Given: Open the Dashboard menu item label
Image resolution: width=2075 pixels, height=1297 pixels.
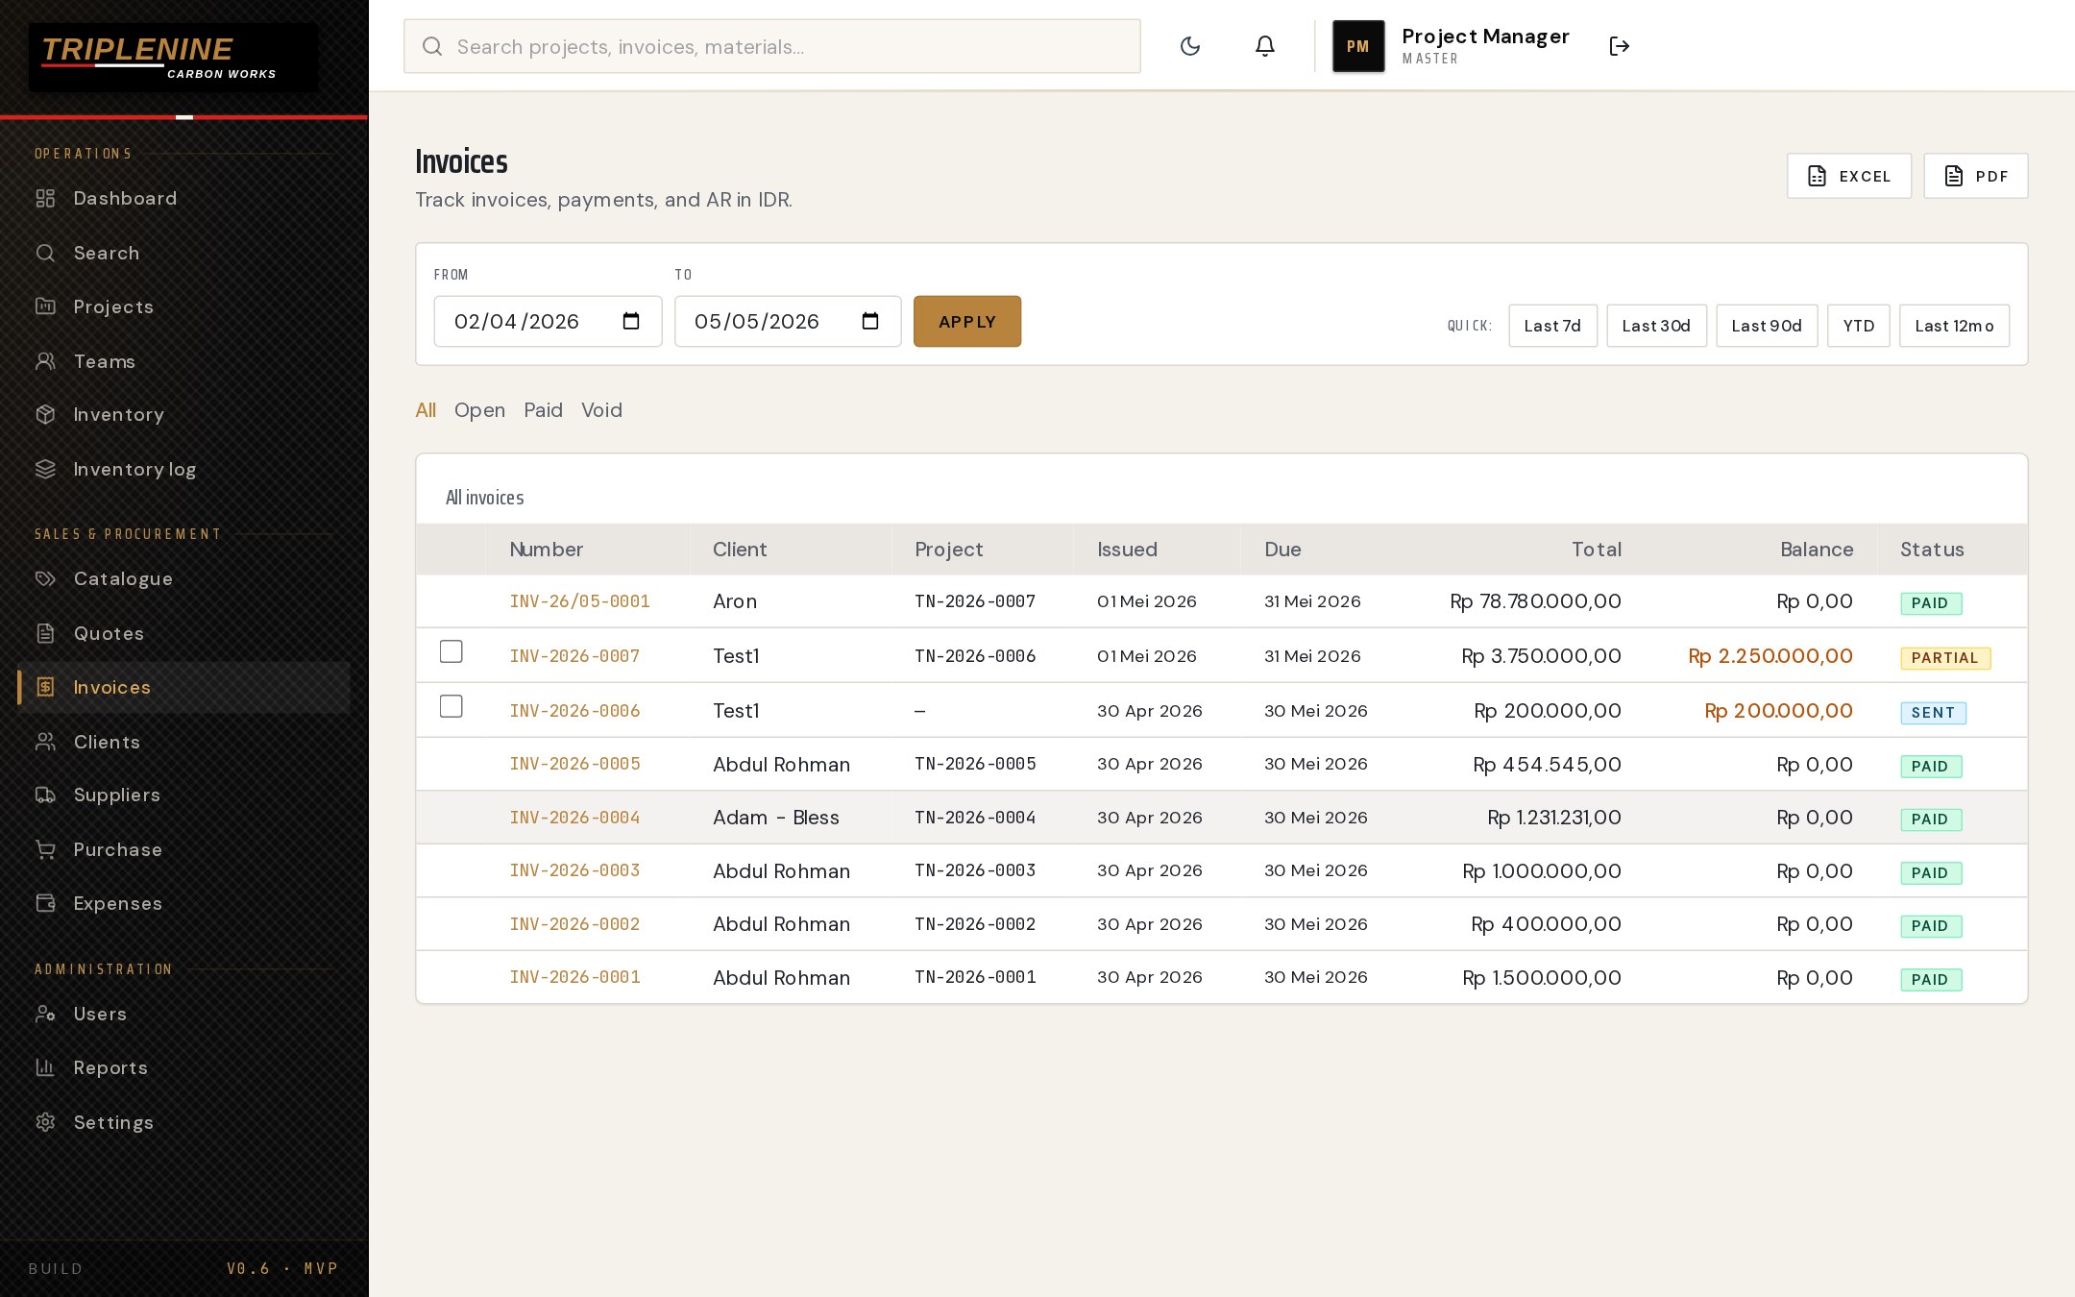Looking at the screenshot, I should [x=125, y=198].
